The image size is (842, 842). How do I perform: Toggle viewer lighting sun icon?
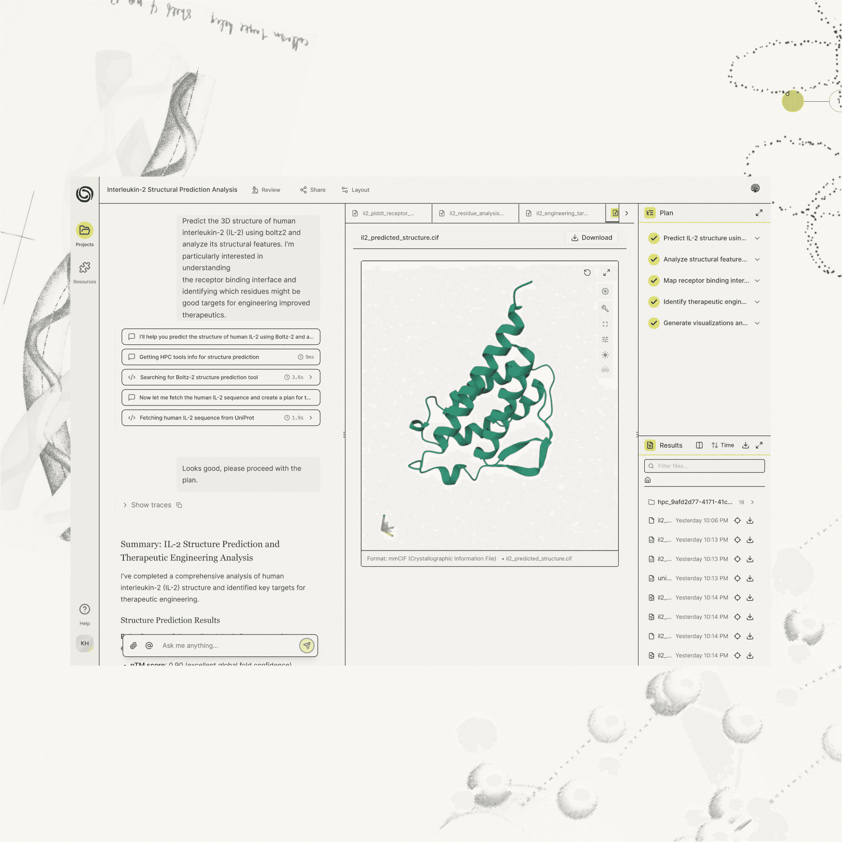coord(605,355)
